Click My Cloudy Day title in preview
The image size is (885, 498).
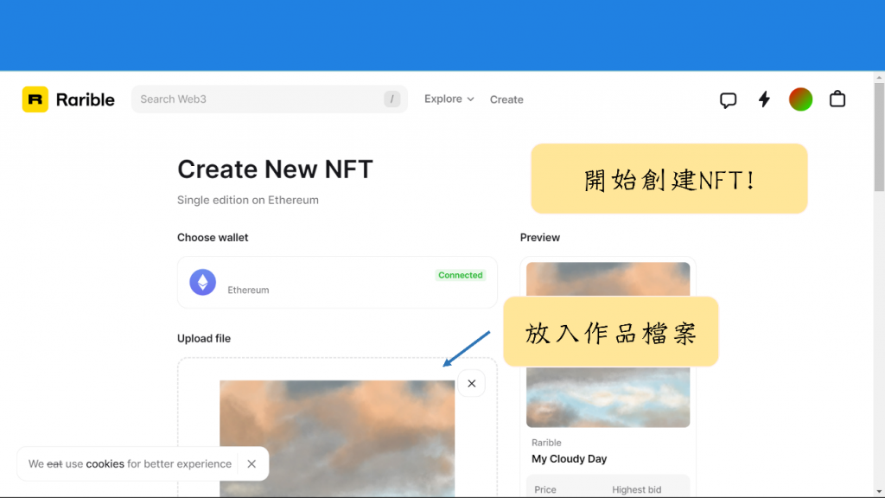pos(569,459)
